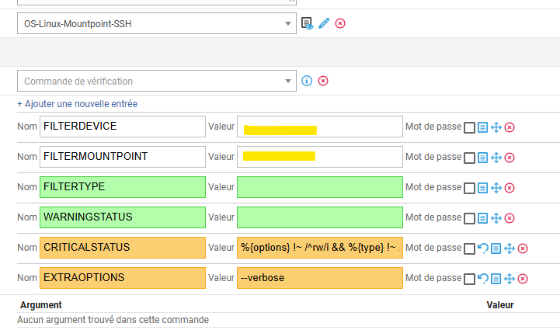Click the move handle for WARNINGSTATUS row
The width and height of the screenshot is (560, 330).
(x=496, y=218)
